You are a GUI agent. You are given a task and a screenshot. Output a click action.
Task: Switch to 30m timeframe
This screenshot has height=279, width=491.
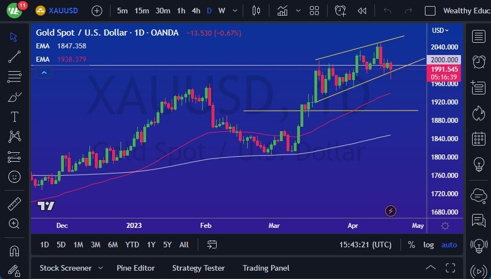pyautogui.click(x=163, y=11)
